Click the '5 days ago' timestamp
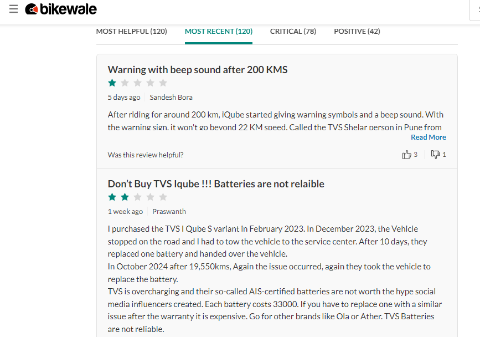The height and width of the screenshot is (337, 480). pos(124,98)
